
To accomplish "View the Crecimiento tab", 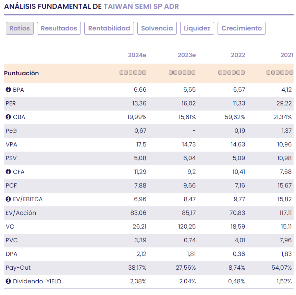I will [x=241, y=28].
